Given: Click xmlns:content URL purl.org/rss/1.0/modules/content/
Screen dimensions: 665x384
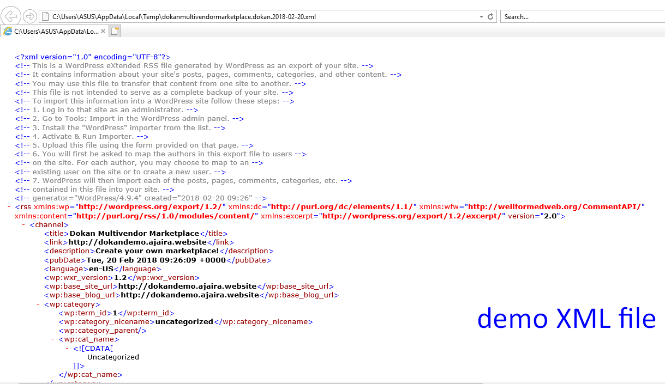Looking at the screenshot, I should coord(165,216).
